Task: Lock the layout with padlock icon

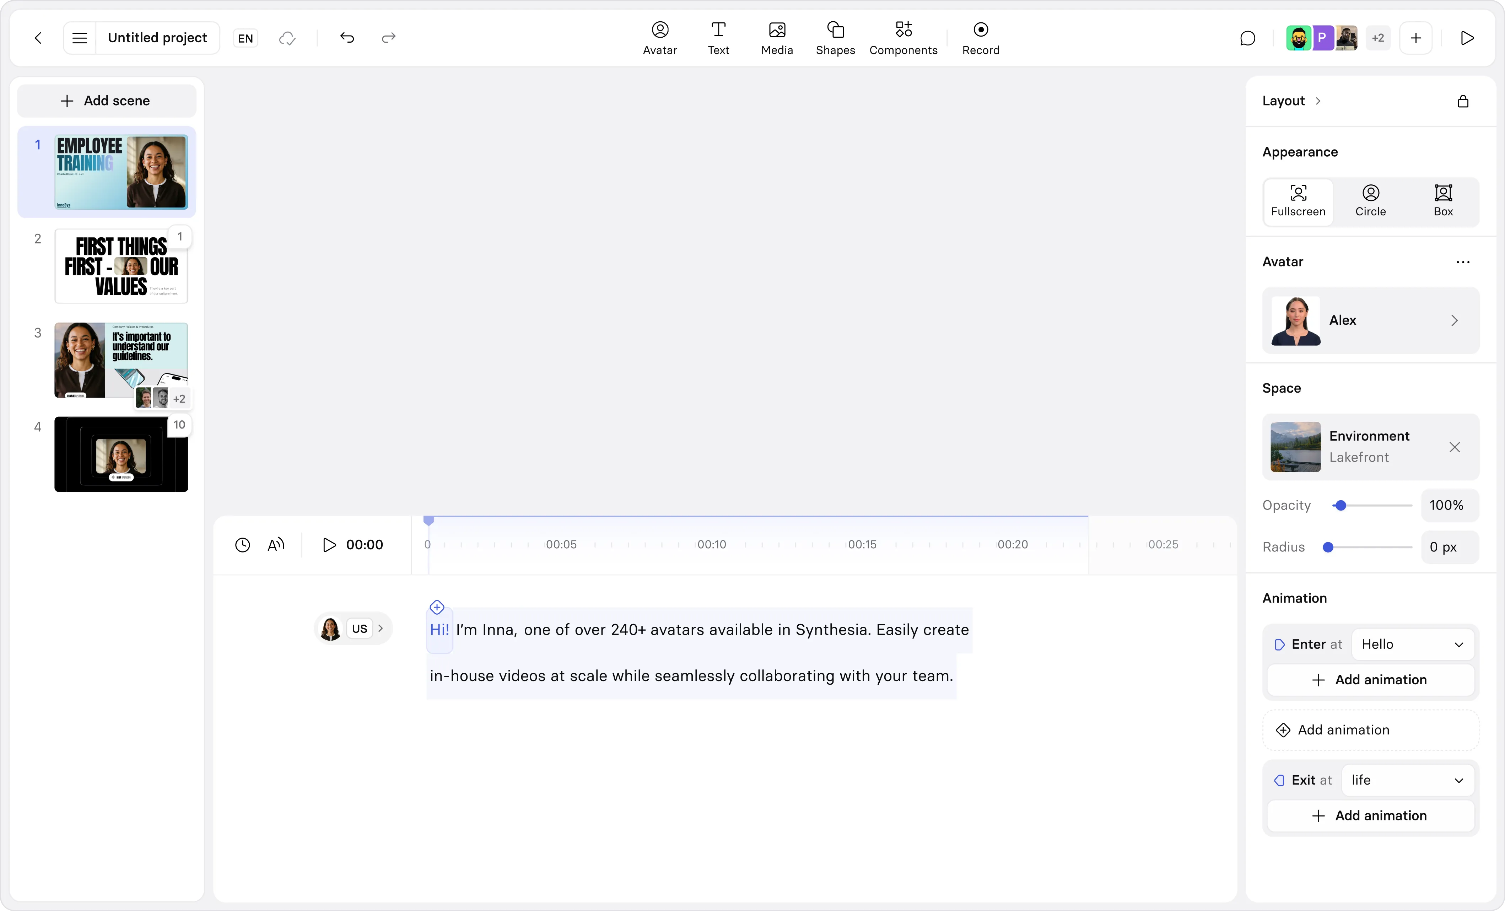Action: [1463, 101]
